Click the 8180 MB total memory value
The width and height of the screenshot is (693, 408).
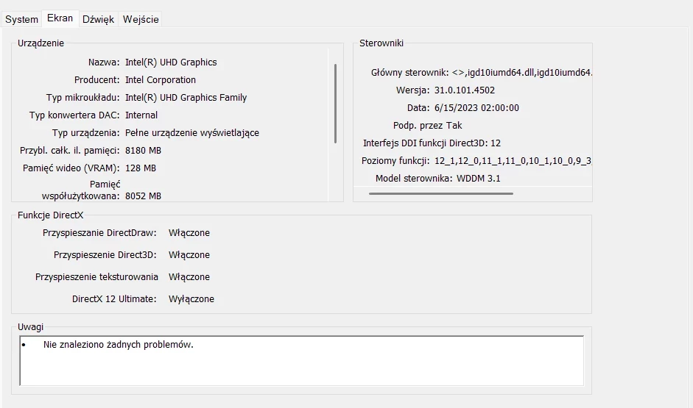(143, 151)
